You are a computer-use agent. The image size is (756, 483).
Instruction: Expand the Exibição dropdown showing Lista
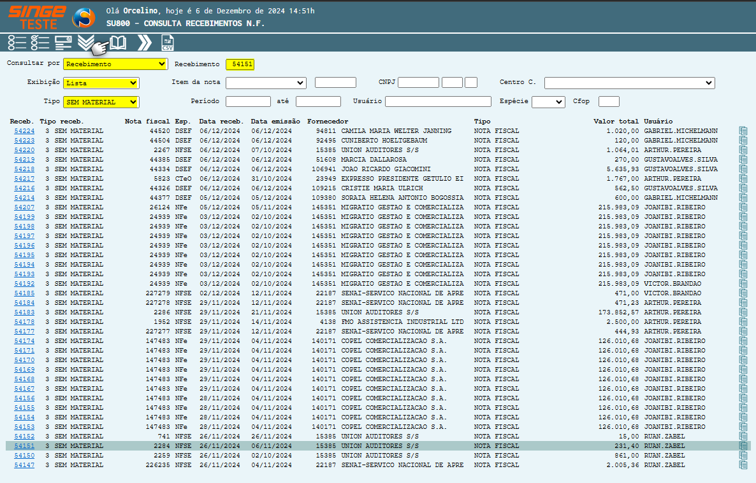pyautogui.click(x=101, y=83)
